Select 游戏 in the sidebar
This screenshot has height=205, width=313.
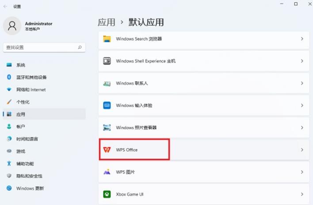coord(44,151)
